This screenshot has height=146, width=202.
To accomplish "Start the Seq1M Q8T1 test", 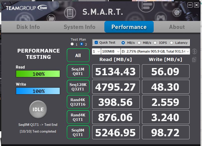I will coord(78,71).
